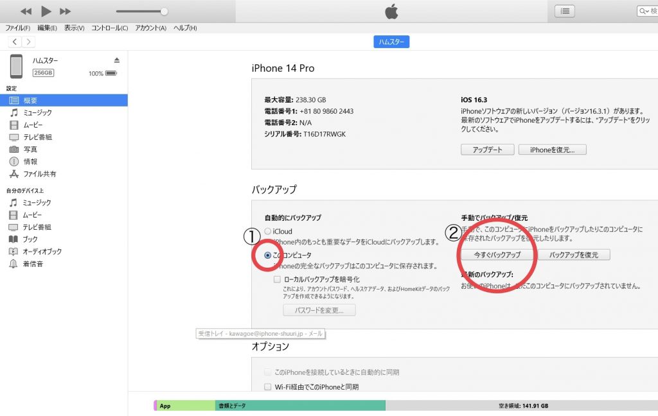Adjust the volume slider knob
The image size is (658, 416).
(x=164, y=12)
